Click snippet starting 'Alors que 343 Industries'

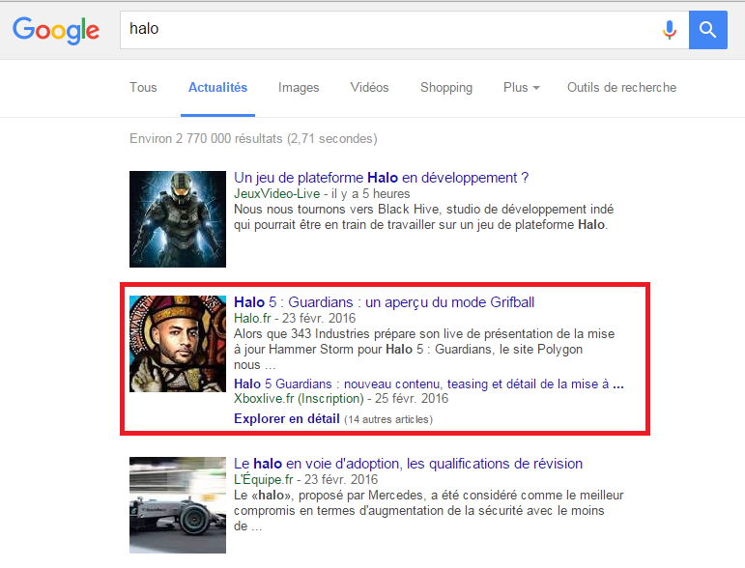(x=424, y=349)
